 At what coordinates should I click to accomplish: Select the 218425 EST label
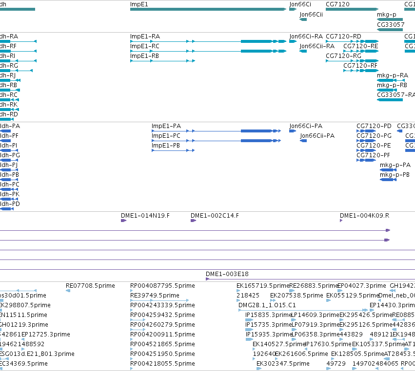coord(248,295)
